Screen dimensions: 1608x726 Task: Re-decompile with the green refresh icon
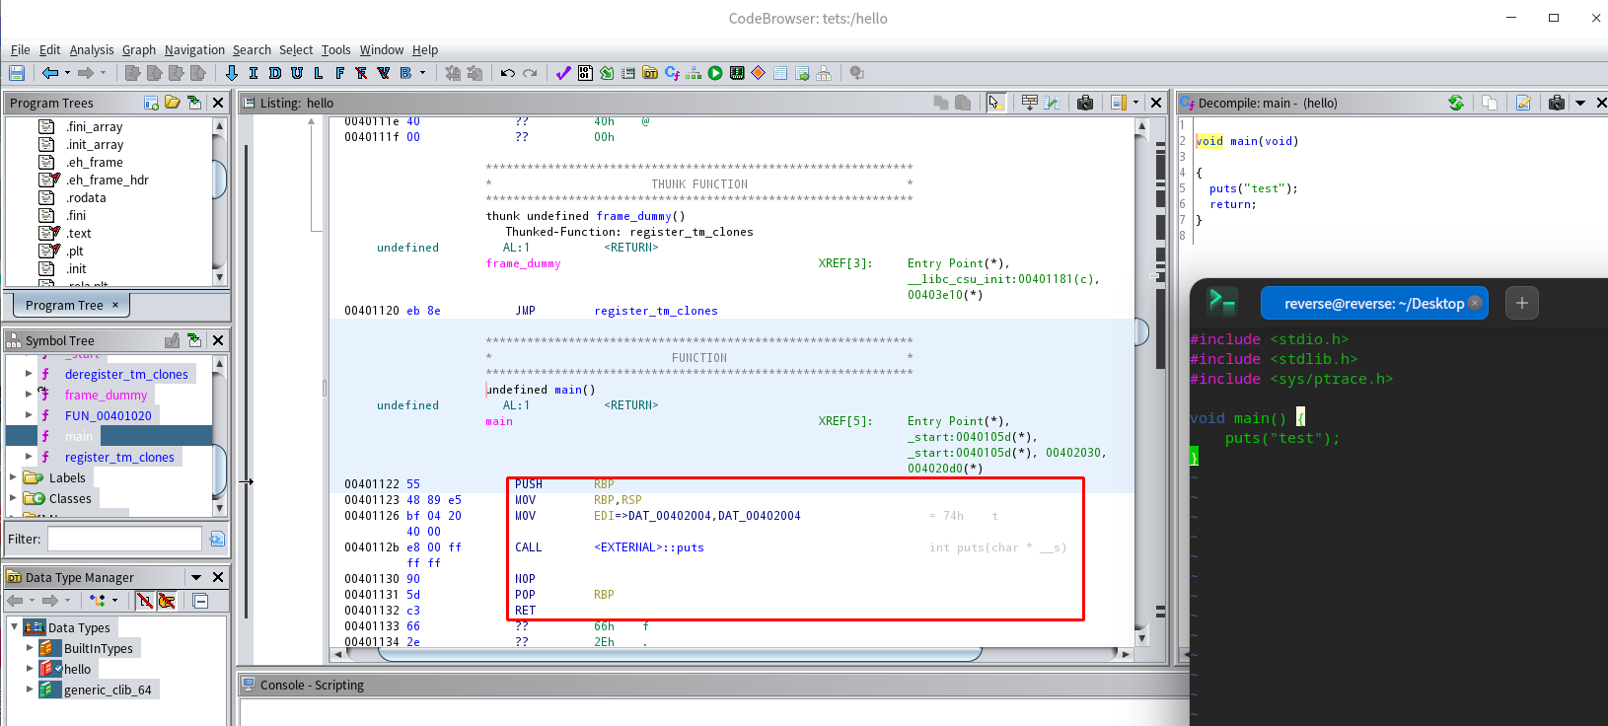coord(1456,103)
